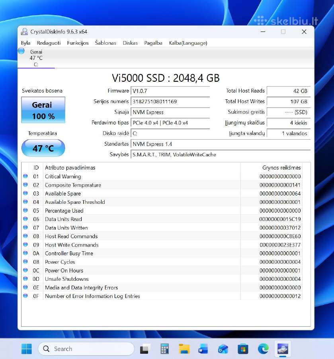Click the status orb for Power On Hours
The image size is (334, 359).
(x=25, y=270)
